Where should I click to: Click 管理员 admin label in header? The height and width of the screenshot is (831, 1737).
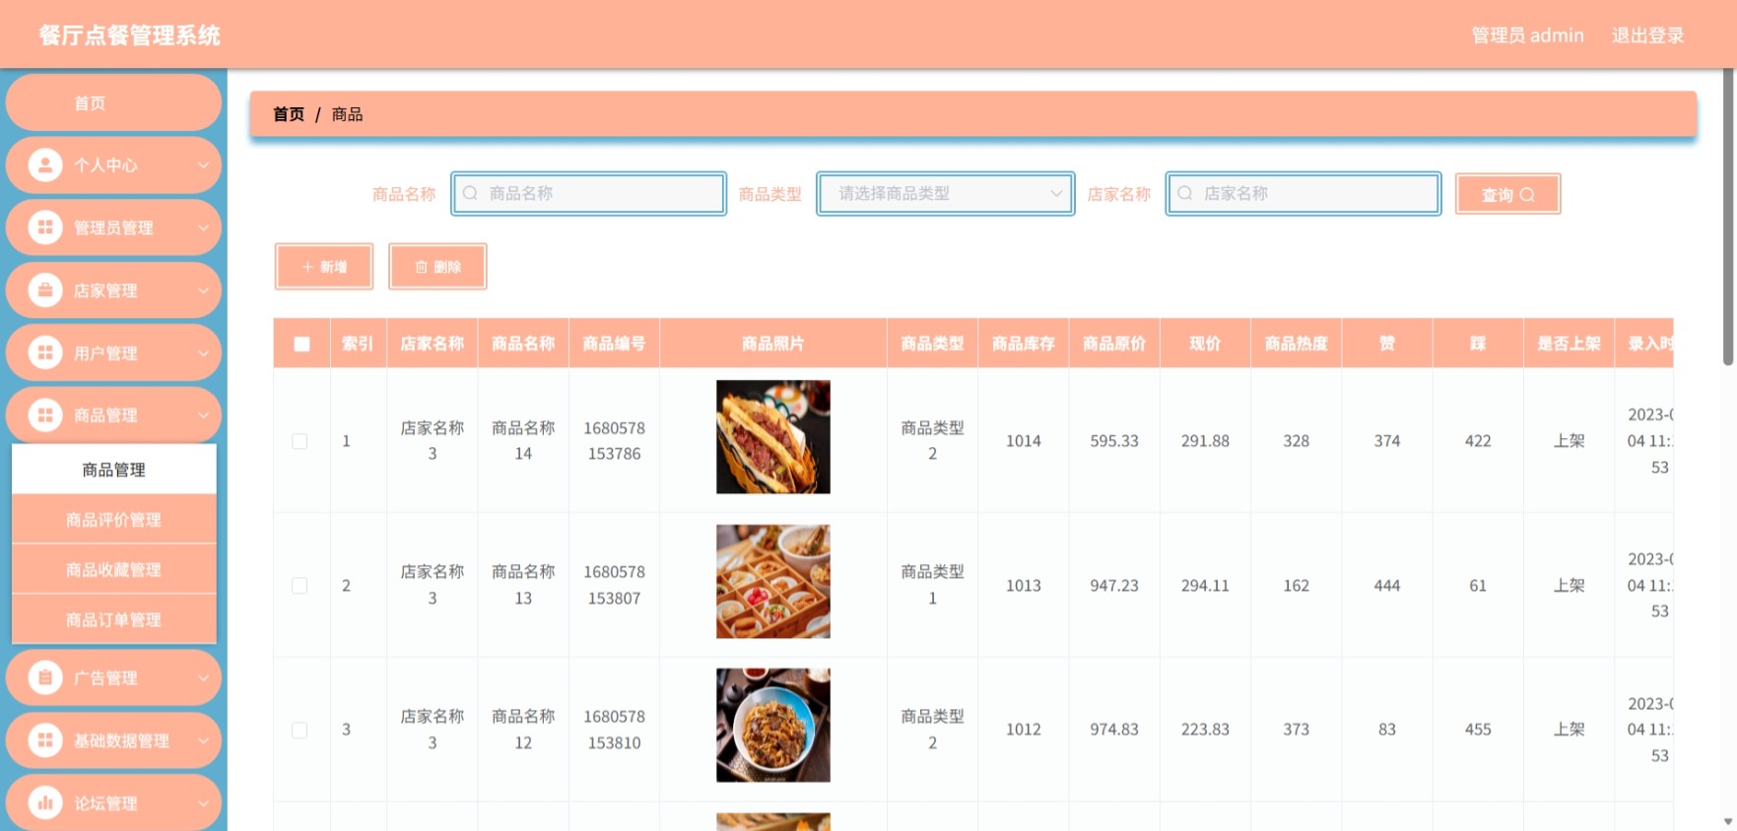[x=1527, y=35]
